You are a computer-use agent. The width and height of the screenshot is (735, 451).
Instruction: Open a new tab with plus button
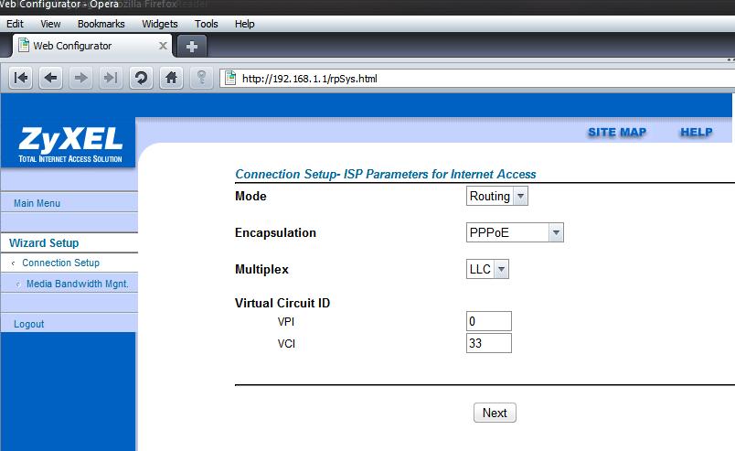click(x=191, y=46)
